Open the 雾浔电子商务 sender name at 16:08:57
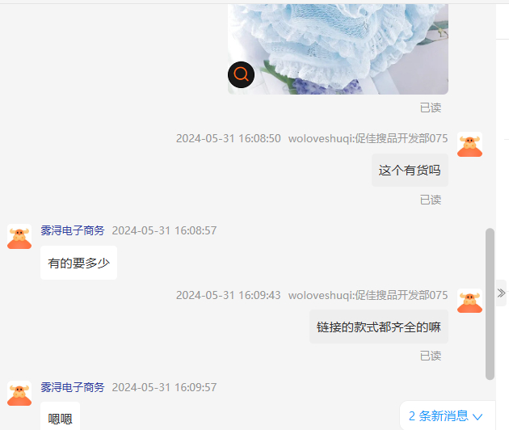509x430 pixels. coord(73,230)
